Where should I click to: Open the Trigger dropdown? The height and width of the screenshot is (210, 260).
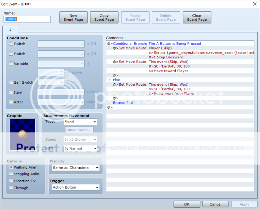click(76, 187)
